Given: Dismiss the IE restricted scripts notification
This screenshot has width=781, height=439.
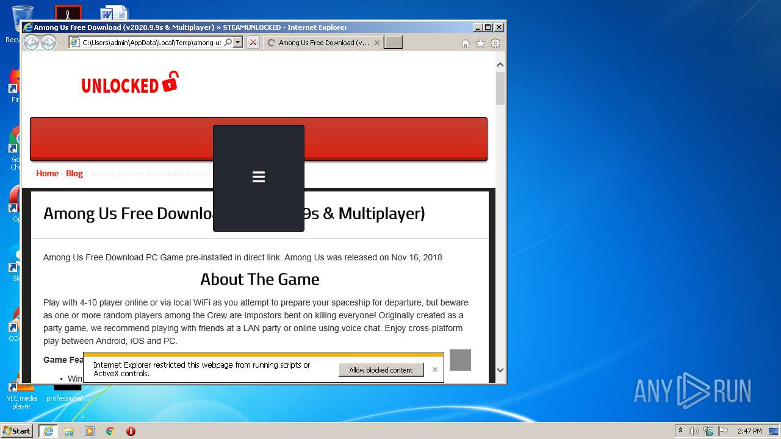Looking at the screenshot, I should pyautogui.click(x=435, y=369).
